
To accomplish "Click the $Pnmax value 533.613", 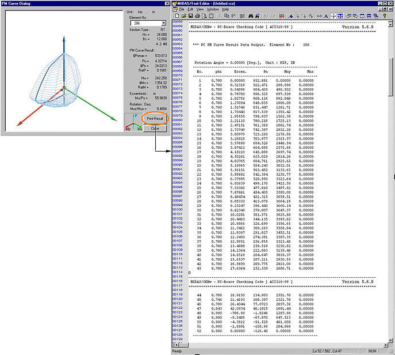I will coord(161,55).
